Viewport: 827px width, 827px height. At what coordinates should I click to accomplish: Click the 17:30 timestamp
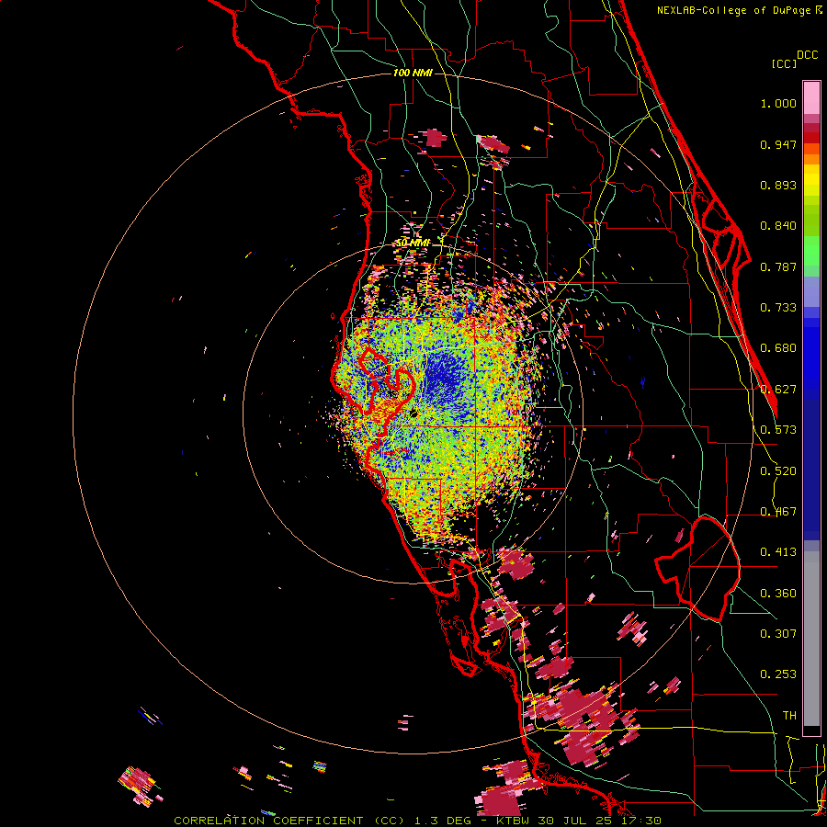click(x=640, y=821)
